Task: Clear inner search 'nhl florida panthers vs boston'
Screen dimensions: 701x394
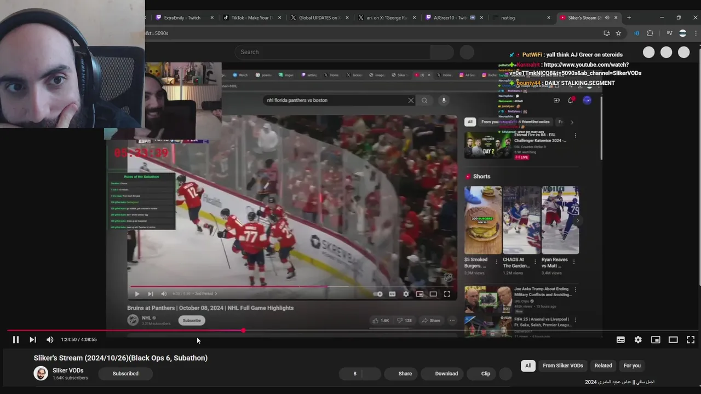Action: point(411,100)
